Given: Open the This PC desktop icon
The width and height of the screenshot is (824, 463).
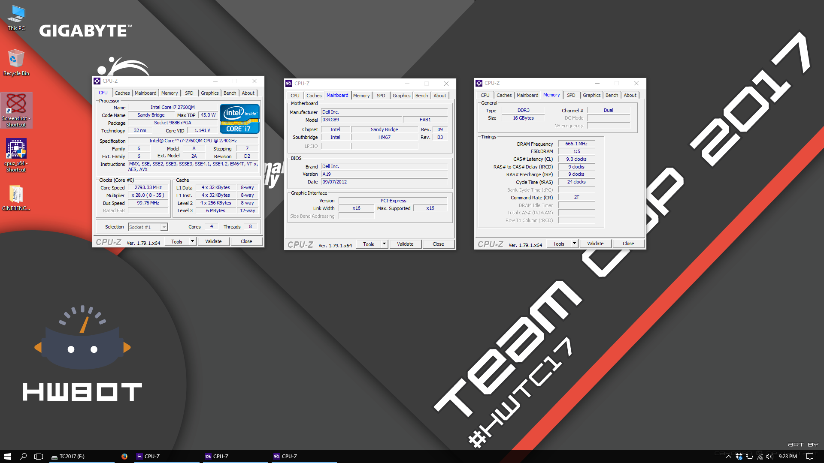Looking at the screenshot, I should [x=16, y=18].
